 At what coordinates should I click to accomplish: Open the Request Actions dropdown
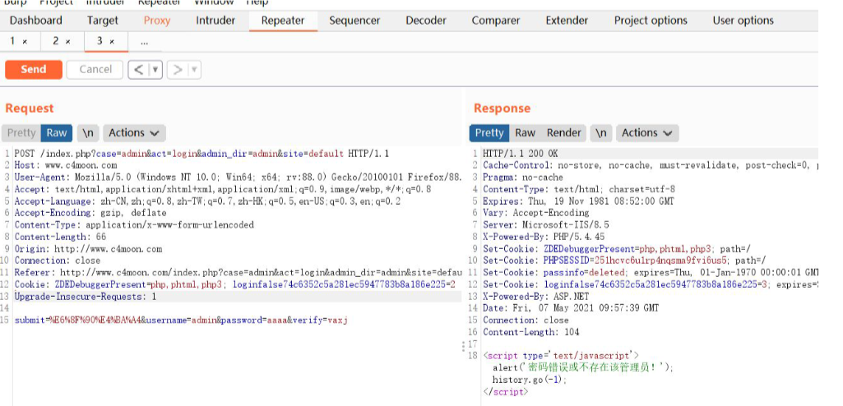point(134,133)
